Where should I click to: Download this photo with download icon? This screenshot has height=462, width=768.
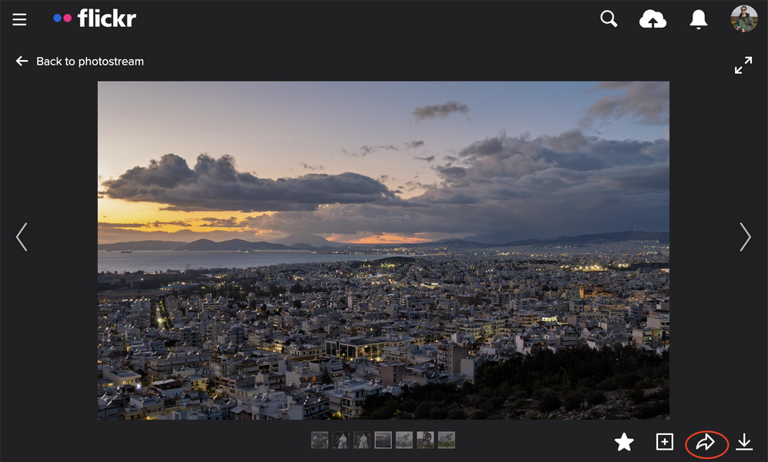click(x=744, y=442)
